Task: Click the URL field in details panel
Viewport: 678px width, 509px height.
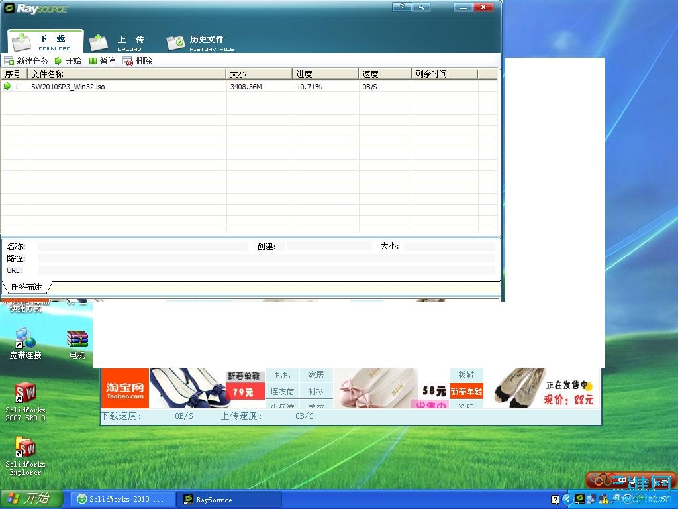Action: [x=266, y=270]
